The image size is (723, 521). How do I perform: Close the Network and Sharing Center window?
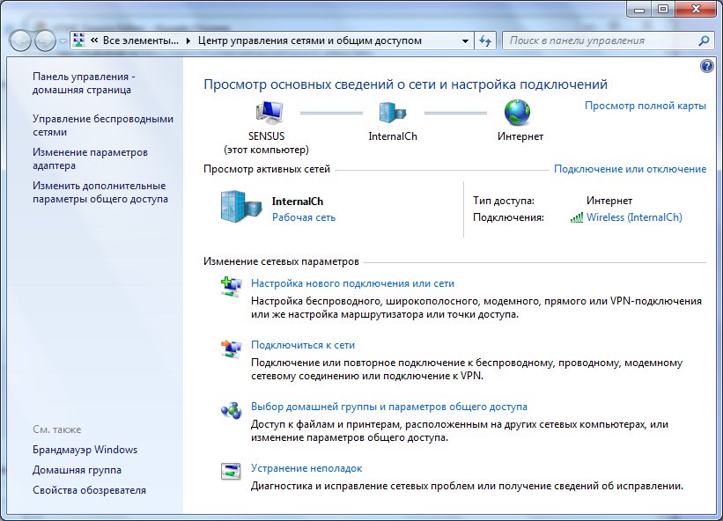pos(696,9)
